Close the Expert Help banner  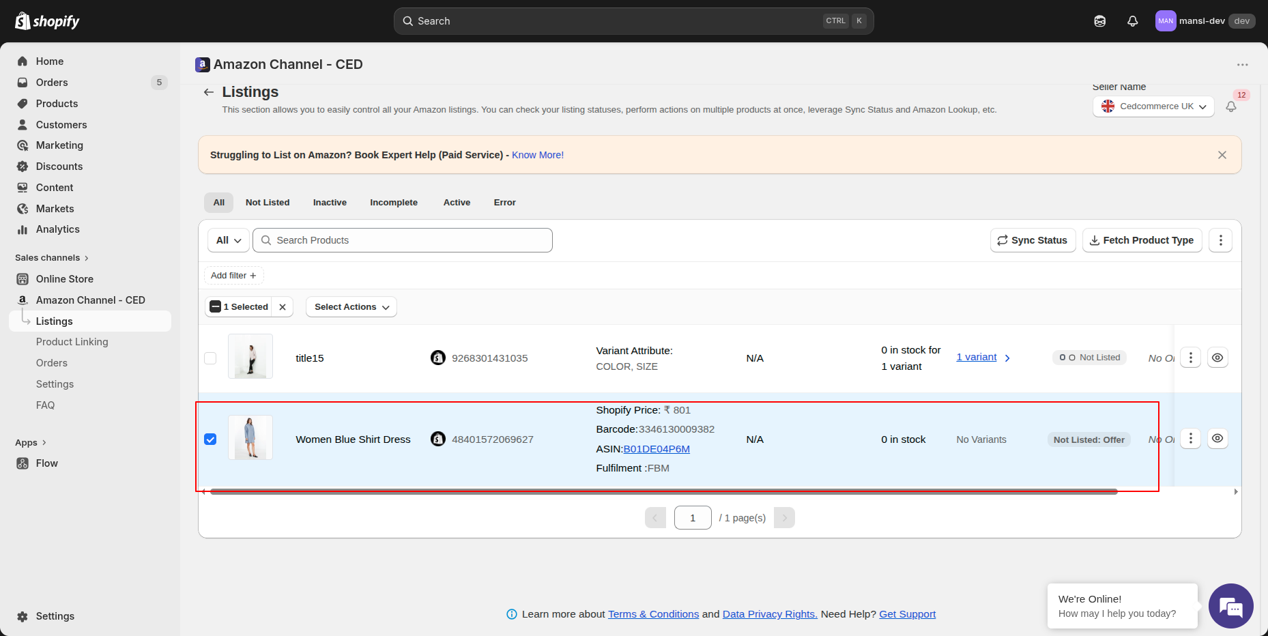[1222, 155]
